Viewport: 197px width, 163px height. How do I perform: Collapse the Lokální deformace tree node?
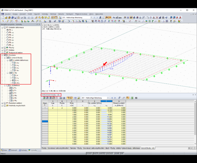(8, 60)
